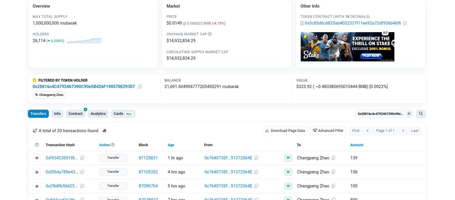Copy From address in block 87105352 row

256,172
